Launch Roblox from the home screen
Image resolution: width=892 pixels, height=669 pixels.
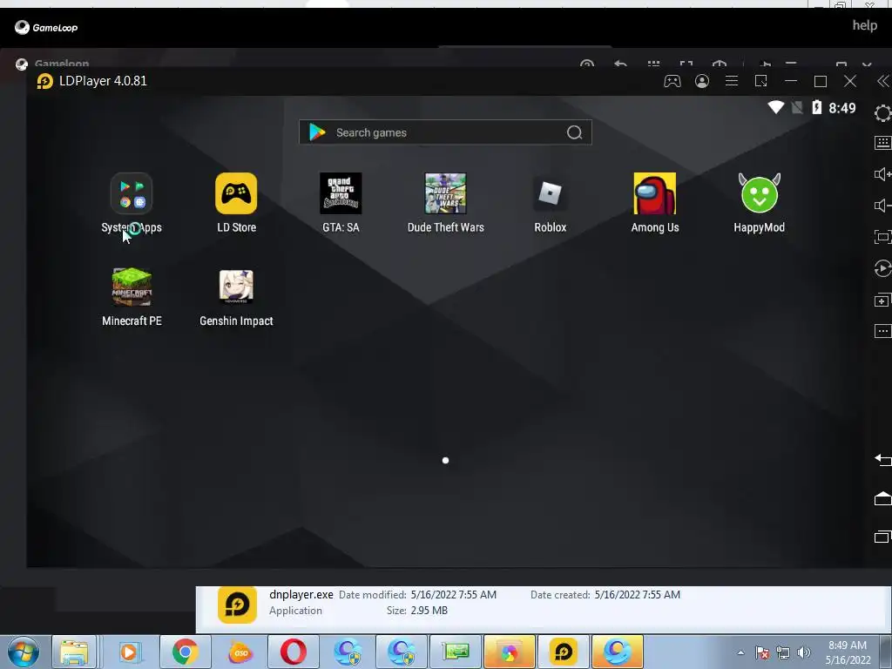pos(551,193)
